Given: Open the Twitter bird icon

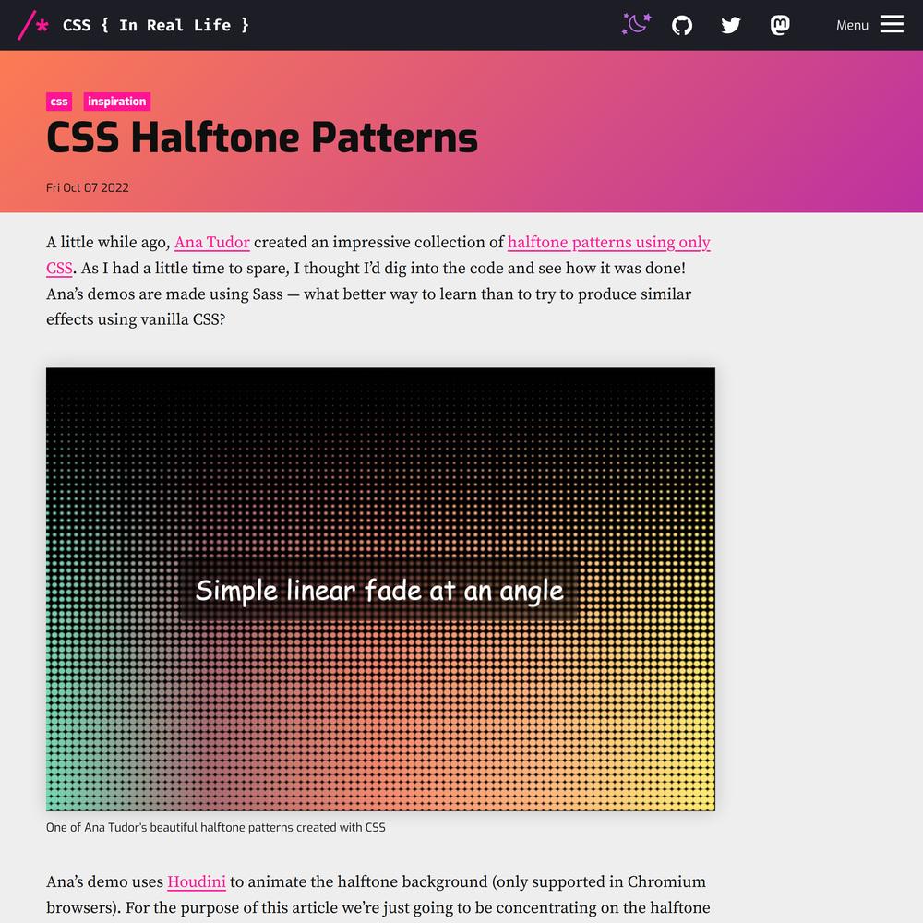Looking at the screenshot, I should (730, 25).
